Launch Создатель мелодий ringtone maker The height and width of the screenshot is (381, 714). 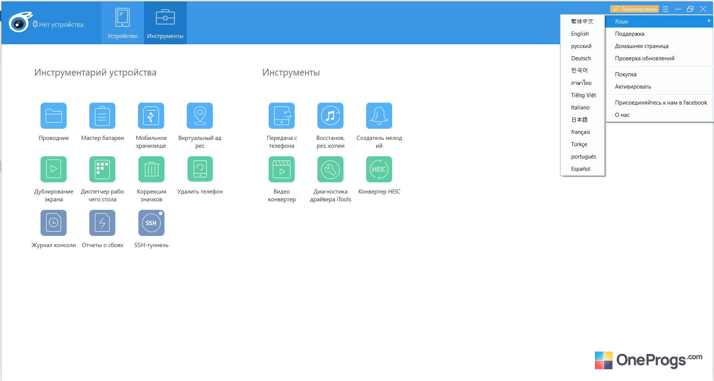pyautogui.click(x=379, y=116)
